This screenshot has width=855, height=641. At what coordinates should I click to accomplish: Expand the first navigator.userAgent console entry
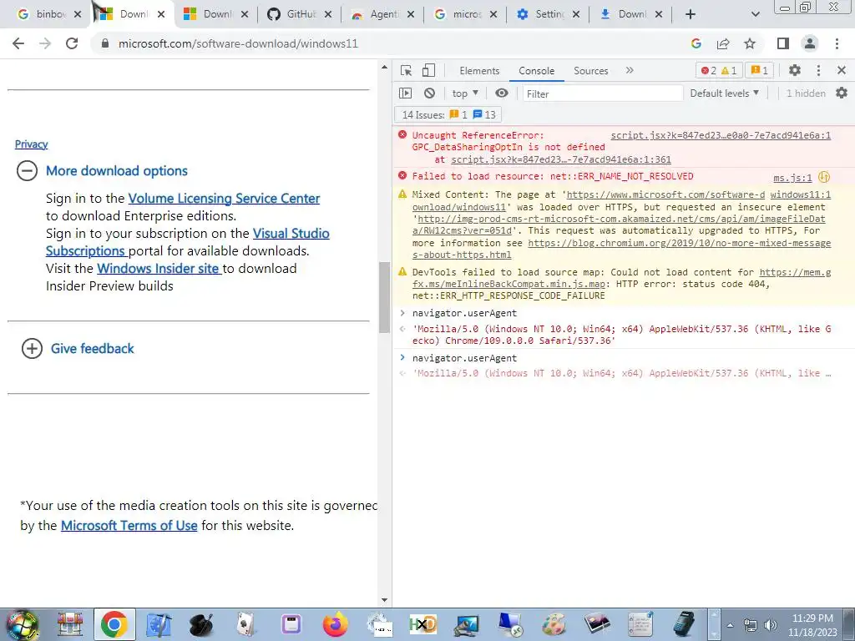click(402, 313)
